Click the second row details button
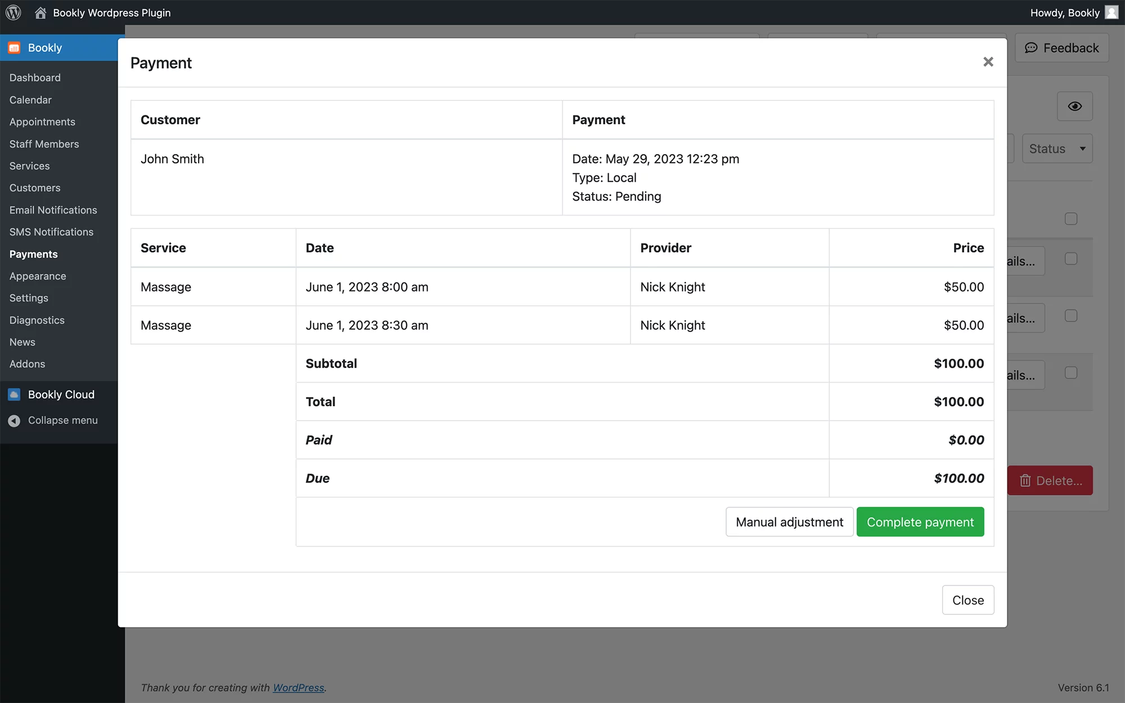 pos(1026,318)
